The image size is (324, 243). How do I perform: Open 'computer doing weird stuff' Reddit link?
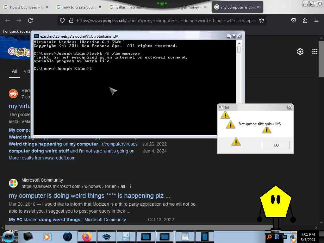tap(72, 151)
